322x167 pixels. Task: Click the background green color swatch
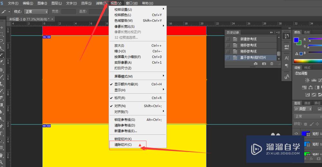coord(300,44)
